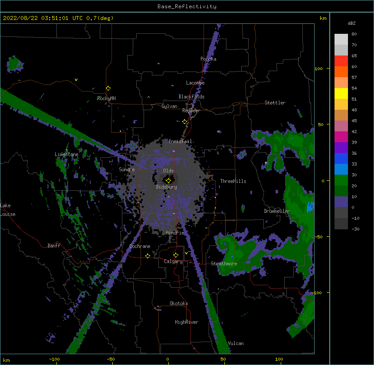Screen dimensions: 374x365
Task: Click the Ponoka city label
Action: pyautogui.click(x=208, y=59)
